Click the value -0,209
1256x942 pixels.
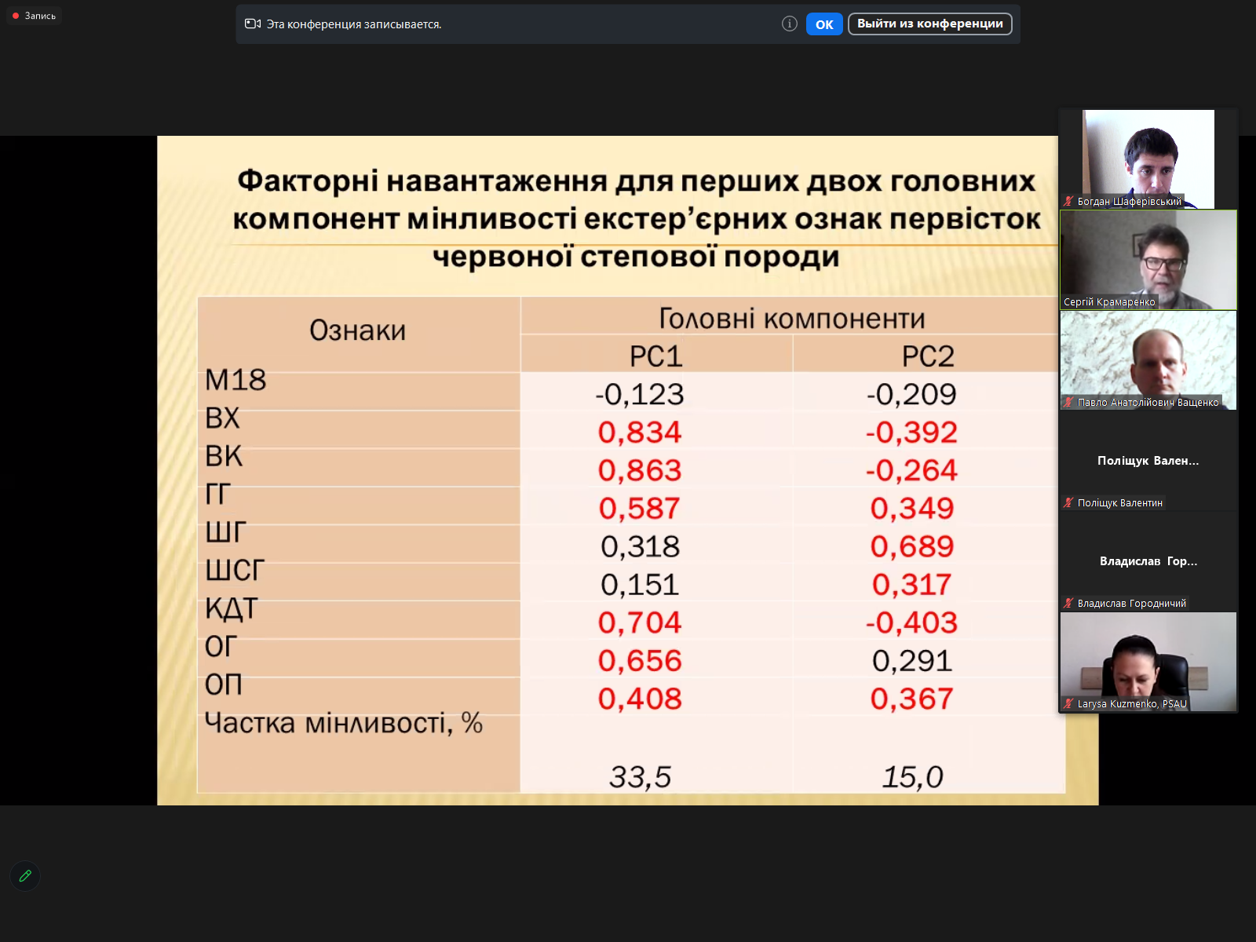(x=911, y=394)
